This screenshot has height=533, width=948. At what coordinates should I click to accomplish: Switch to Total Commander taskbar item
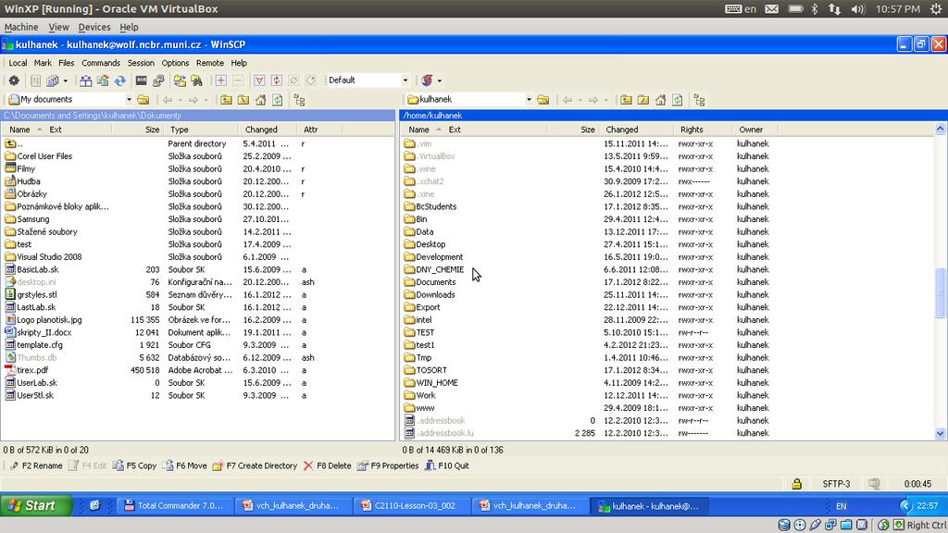click(175, 506)
